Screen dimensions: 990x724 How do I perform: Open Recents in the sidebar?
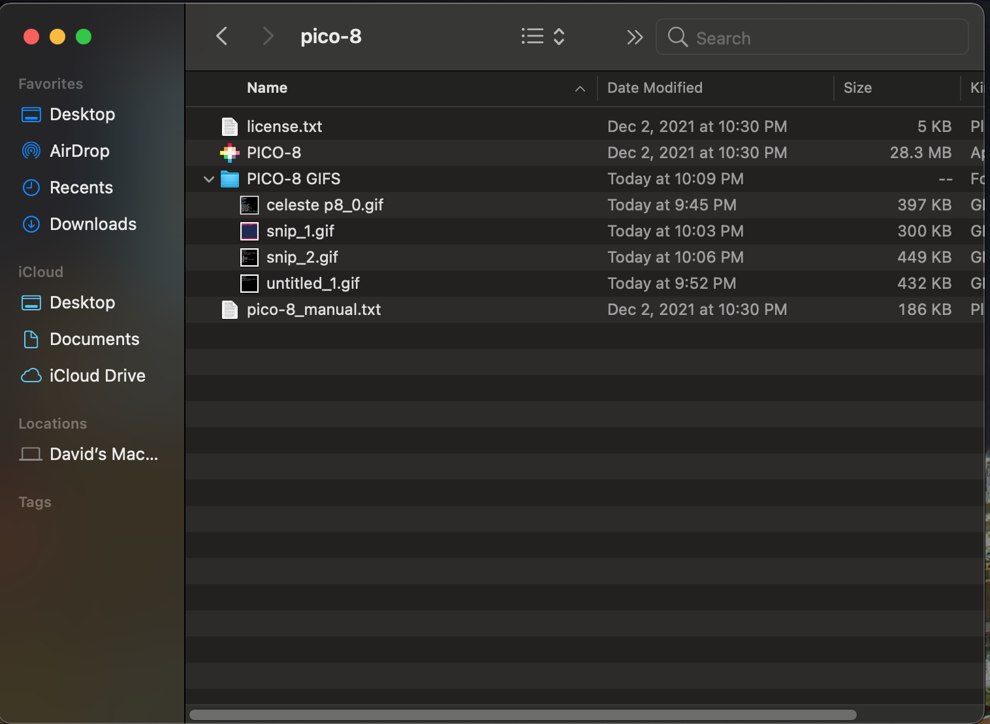click(x=81, y=188)
